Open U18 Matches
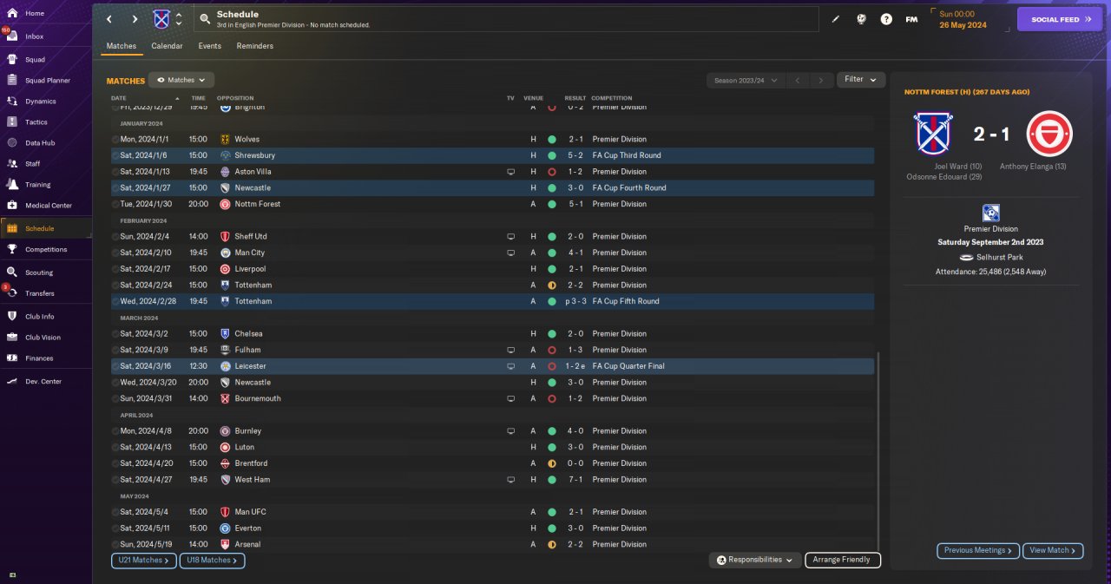This screenshot has height=584, width=1111. (213, 561)
